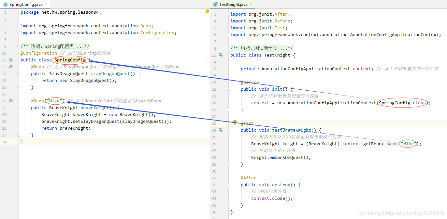Image resolution: width=447 pixels, height=219 pixels.
Task: Collapse imports block in TestKnight.java
Action: point(228,14)
